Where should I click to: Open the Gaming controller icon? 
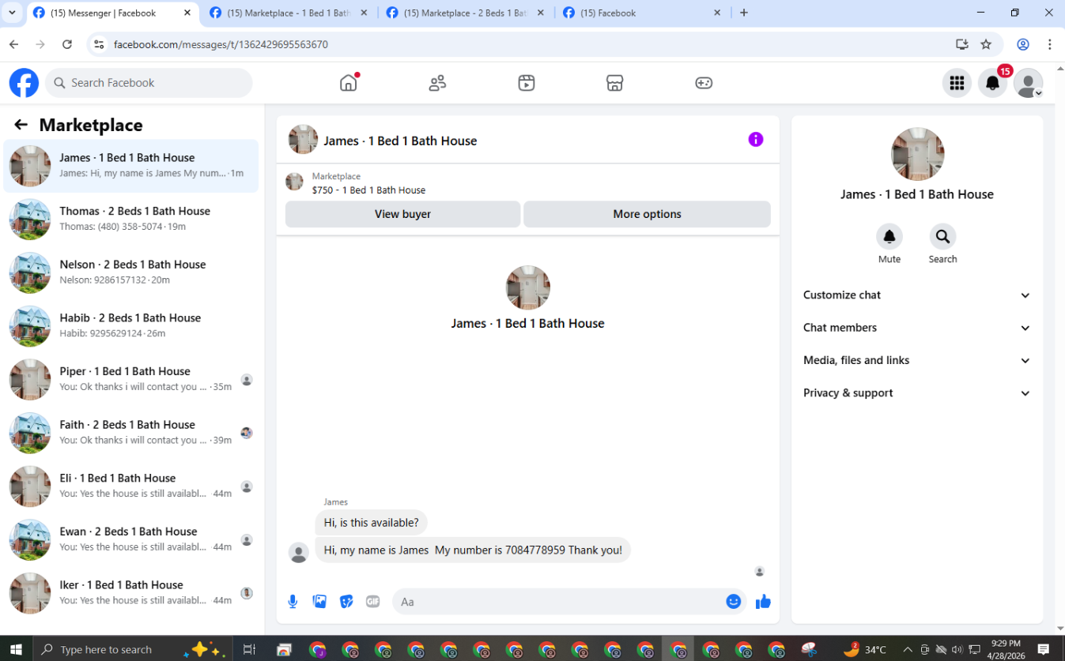704,83
